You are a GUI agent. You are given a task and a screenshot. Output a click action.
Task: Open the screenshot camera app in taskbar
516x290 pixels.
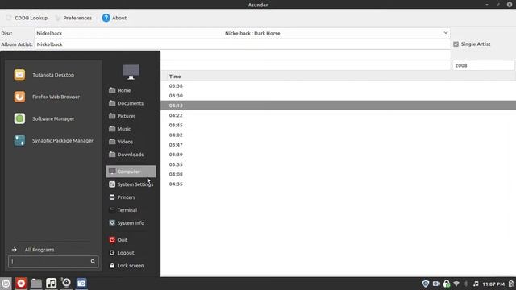point(81,283)
